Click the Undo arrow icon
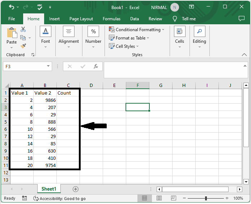The width and height of the screenshot is (251, 204). [11, 7]
